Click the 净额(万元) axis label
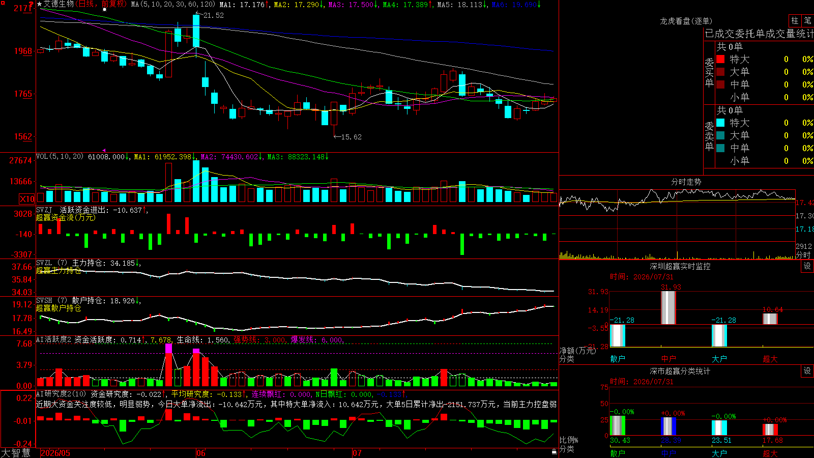The height and width of the screenshot is (458, 814). click(577, 351)
